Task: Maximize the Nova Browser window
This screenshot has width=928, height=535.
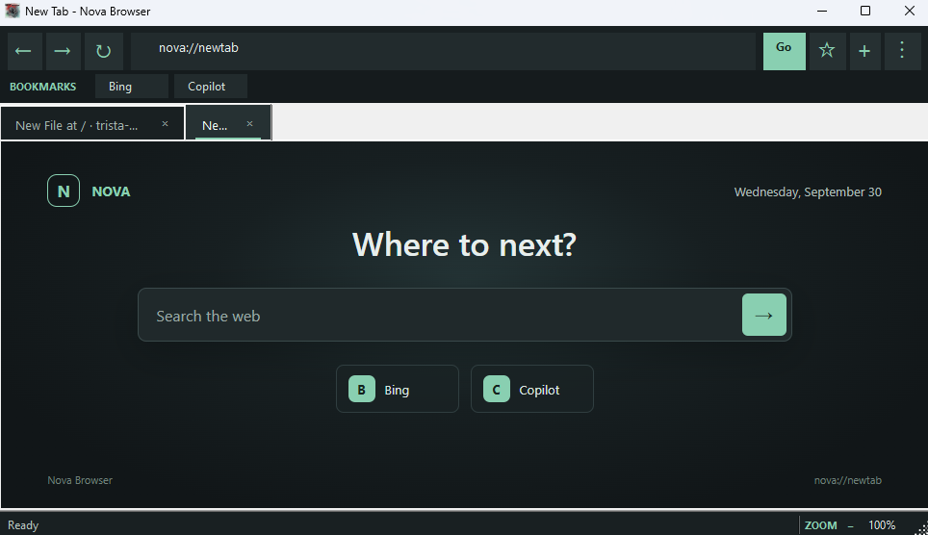Action: tap(865, 11)
